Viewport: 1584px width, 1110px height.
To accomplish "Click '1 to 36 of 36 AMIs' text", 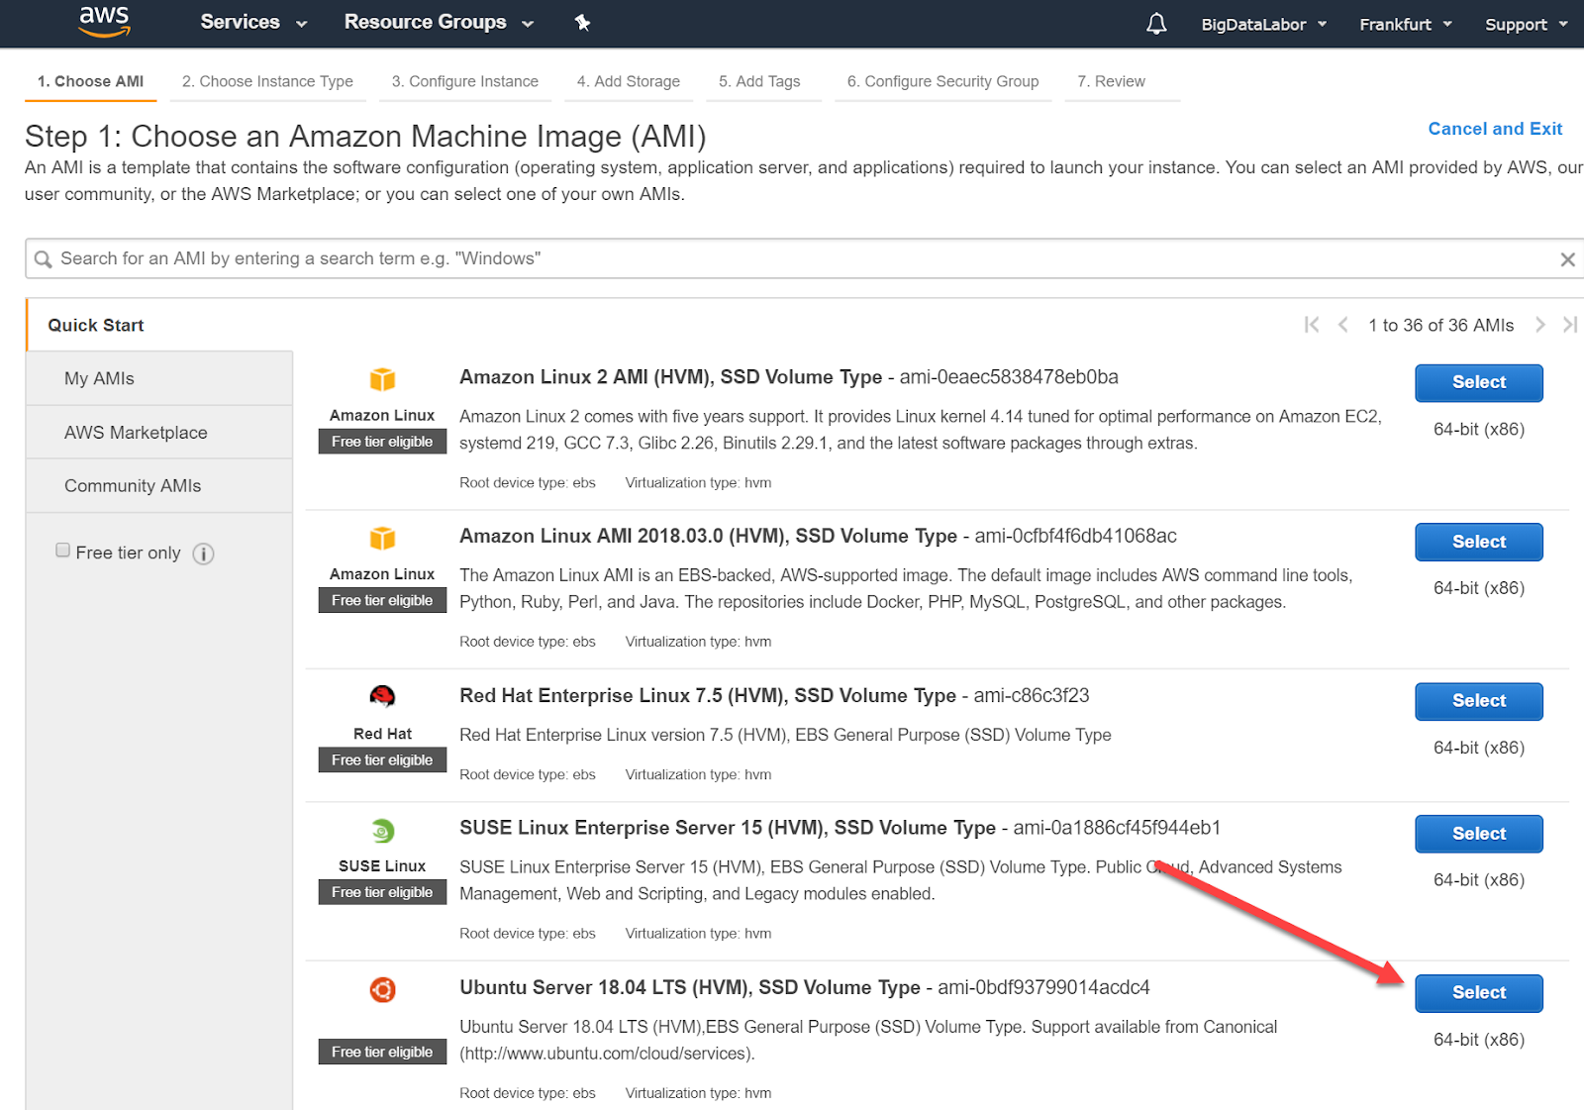I will 1440,325.
